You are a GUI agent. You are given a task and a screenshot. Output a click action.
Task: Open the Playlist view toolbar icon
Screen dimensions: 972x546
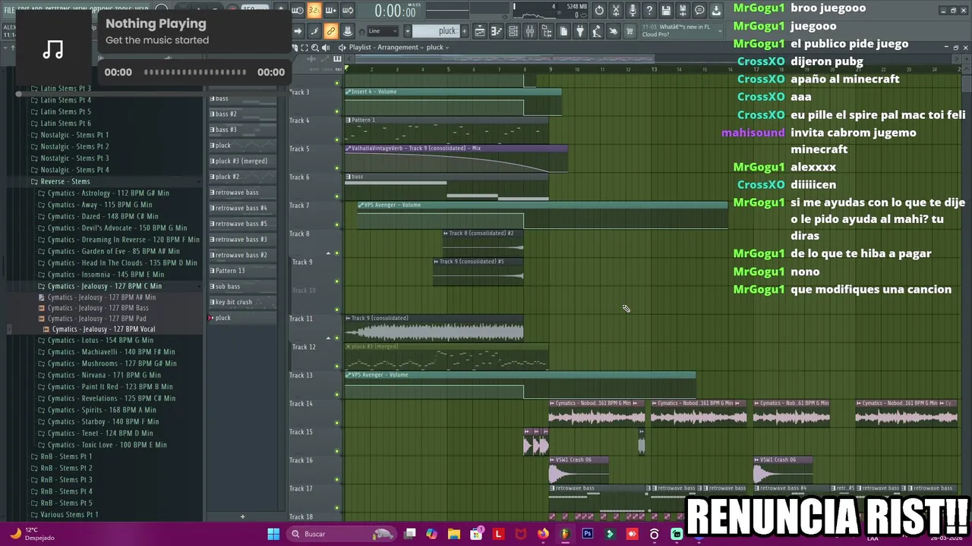[x=479, y=31]
